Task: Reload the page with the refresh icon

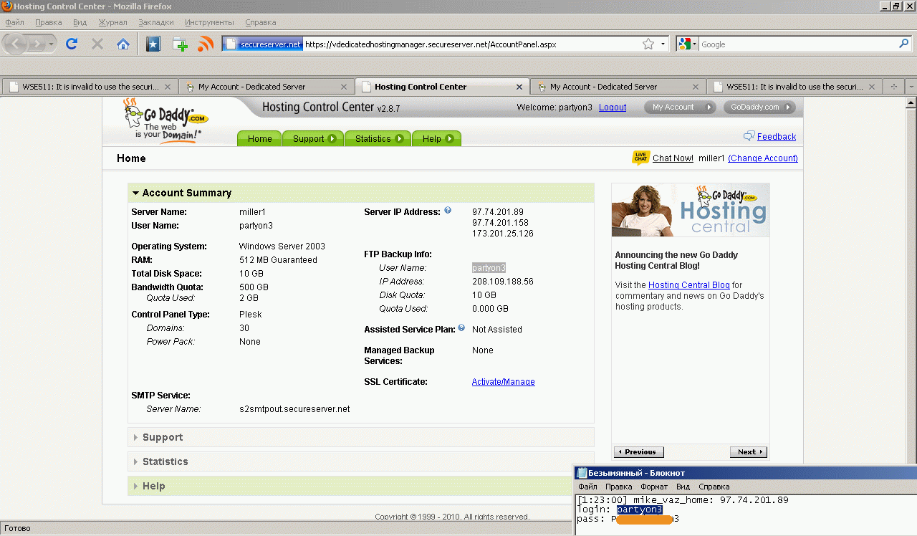Action: click(x=72, y=44)
